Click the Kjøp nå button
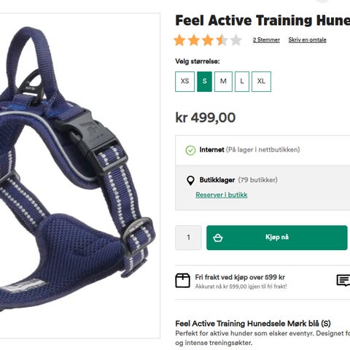 [277, 238]
